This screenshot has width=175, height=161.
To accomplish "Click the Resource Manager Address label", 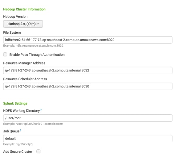I will (x=24, y=63).
